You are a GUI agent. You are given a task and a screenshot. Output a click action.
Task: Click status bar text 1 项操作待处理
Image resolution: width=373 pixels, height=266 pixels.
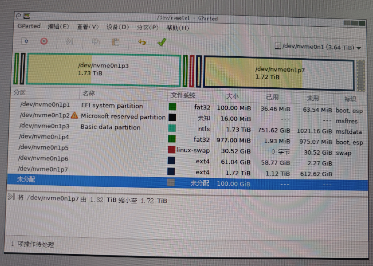pyautogui.click(x=32, y=244)
